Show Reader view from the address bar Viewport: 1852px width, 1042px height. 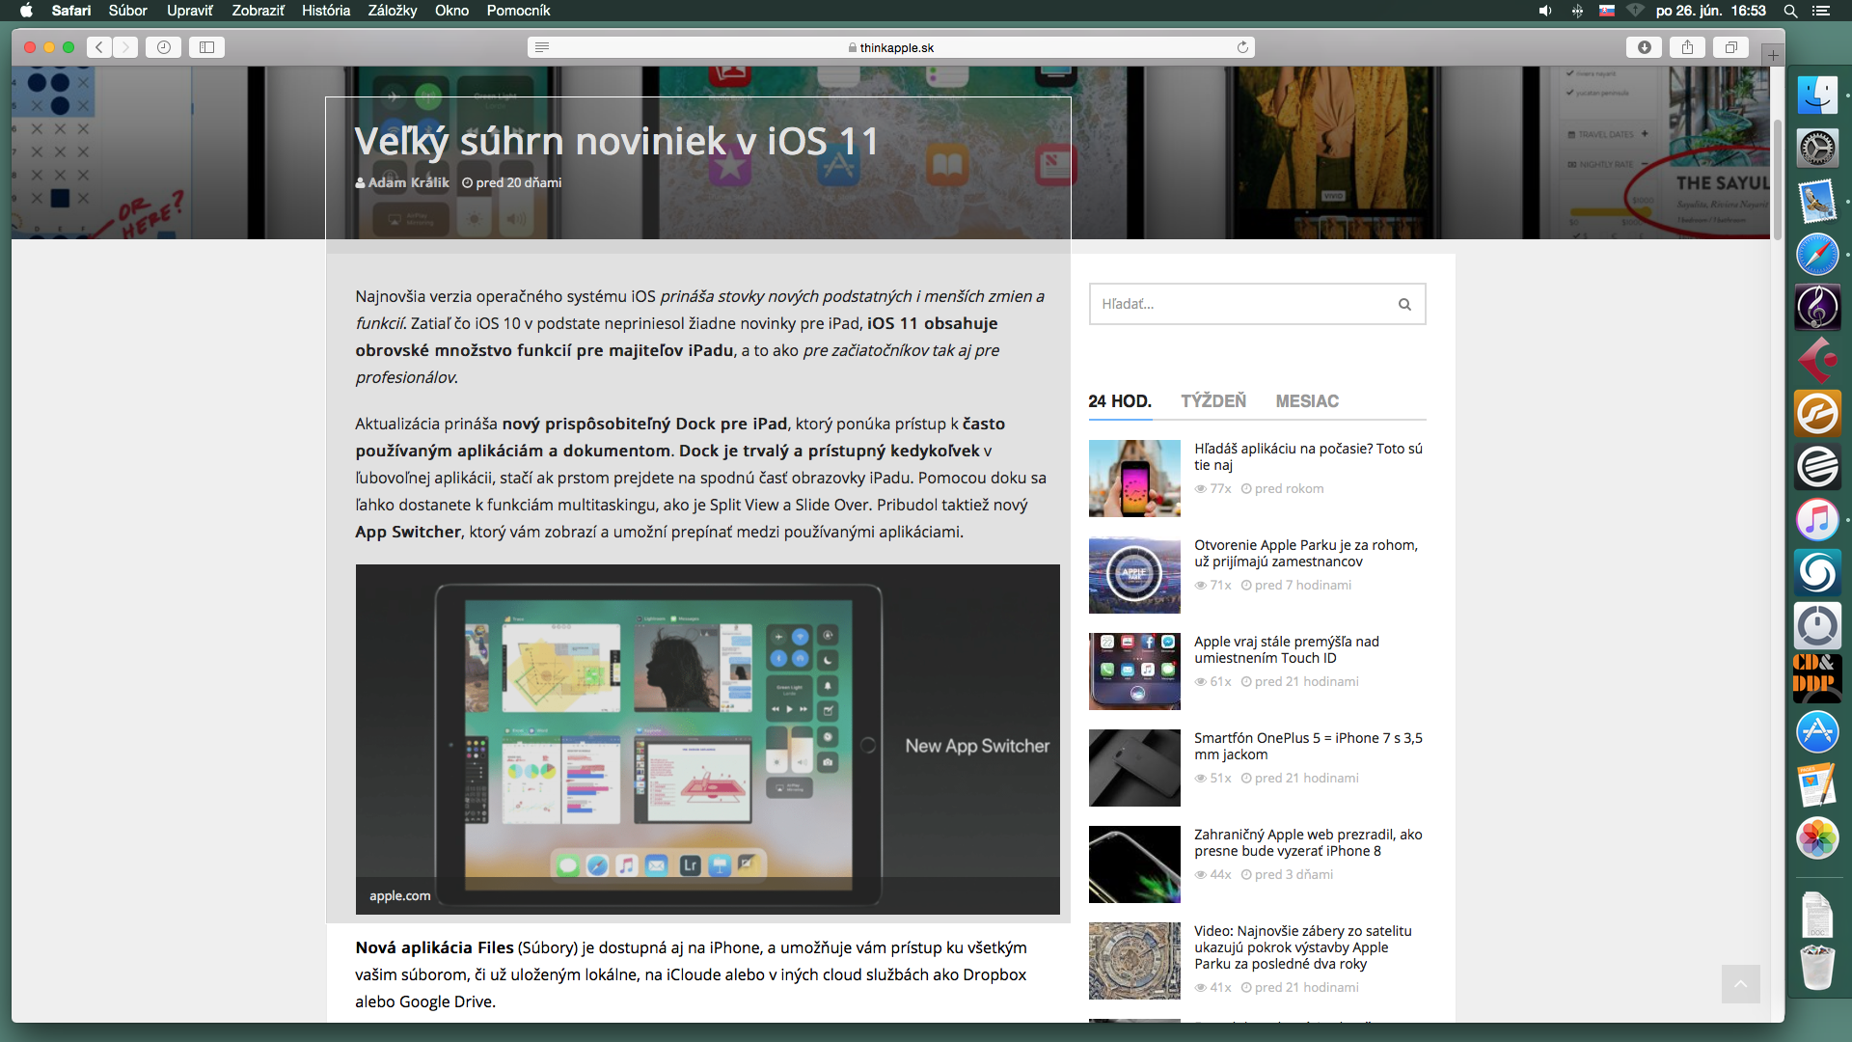click(x=542, y=47)
